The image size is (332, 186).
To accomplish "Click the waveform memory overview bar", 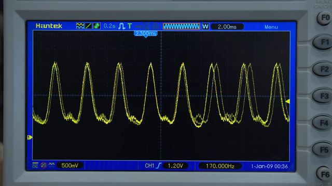I will (x=182, y=26).
